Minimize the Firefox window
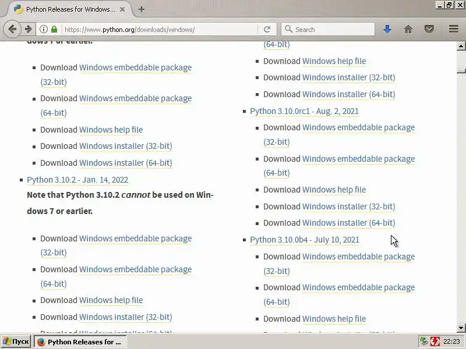Image resolution: width=466 pixels, height=349 pixels. coord(440,5)
